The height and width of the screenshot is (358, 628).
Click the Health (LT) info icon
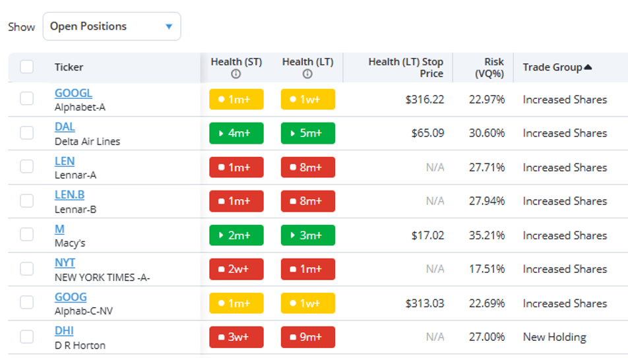click(x=307, y=74)
